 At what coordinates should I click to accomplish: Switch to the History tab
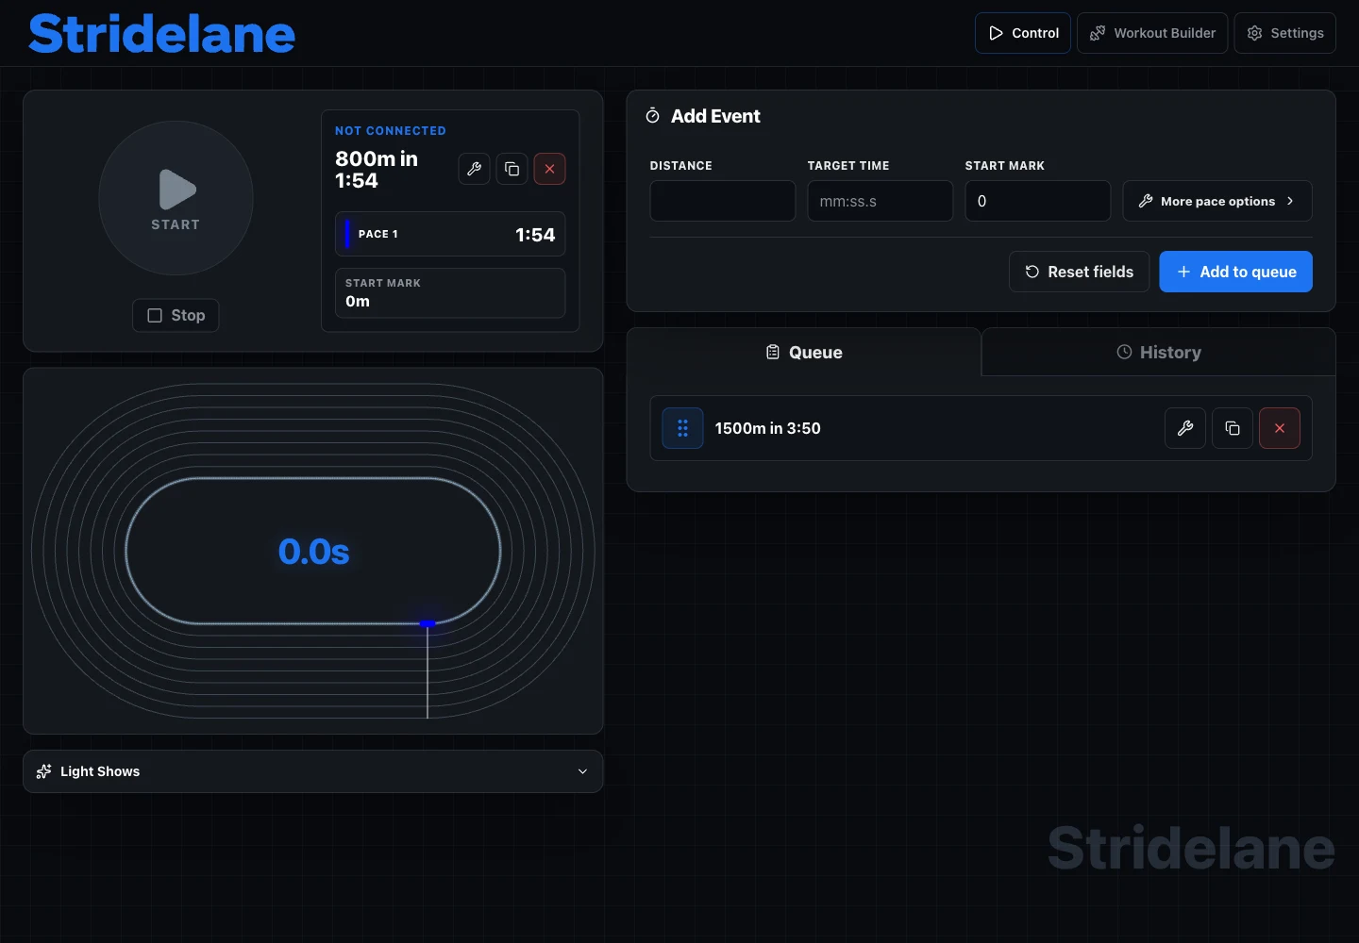1159,352
